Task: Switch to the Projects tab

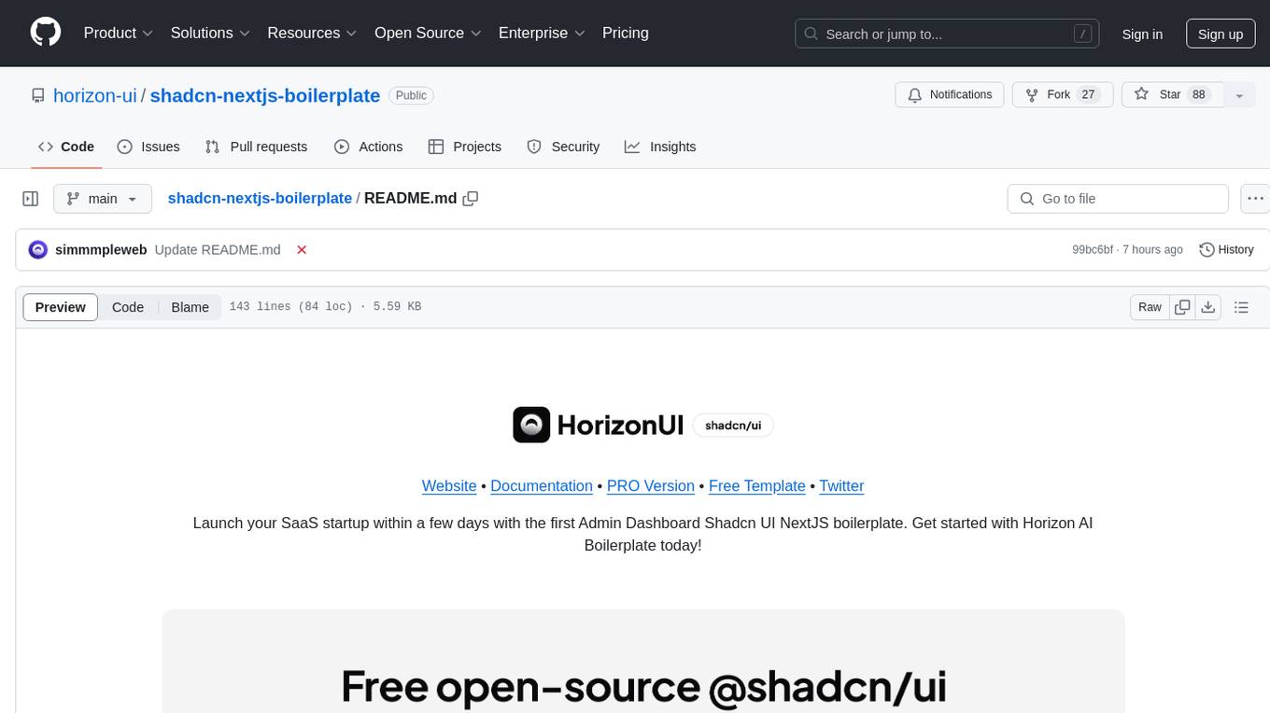Action: click(x=465, y=147)
